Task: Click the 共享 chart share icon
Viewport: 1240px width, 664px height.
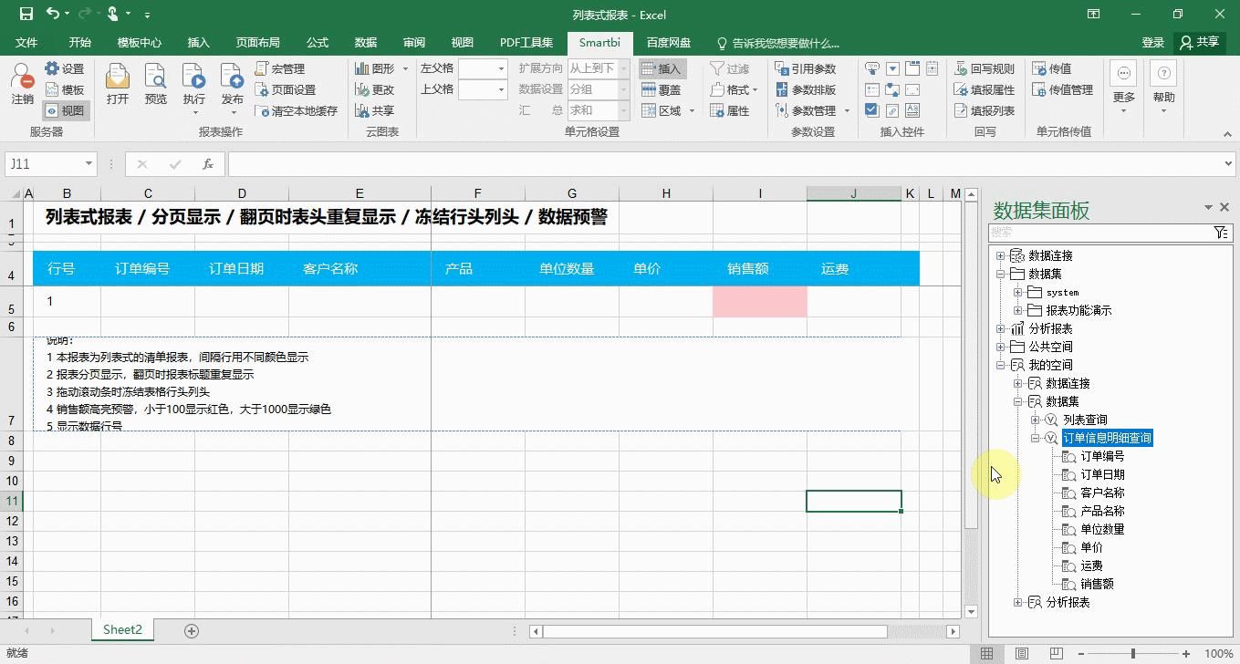Action: pyautogui.click(x=374, y=110)
